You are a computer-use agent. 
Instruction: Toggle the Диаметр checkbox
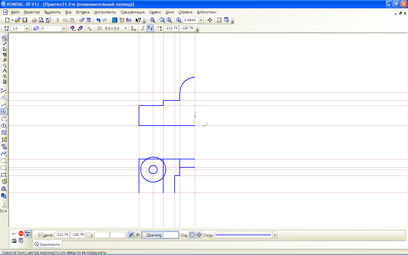tap(144, 235)
